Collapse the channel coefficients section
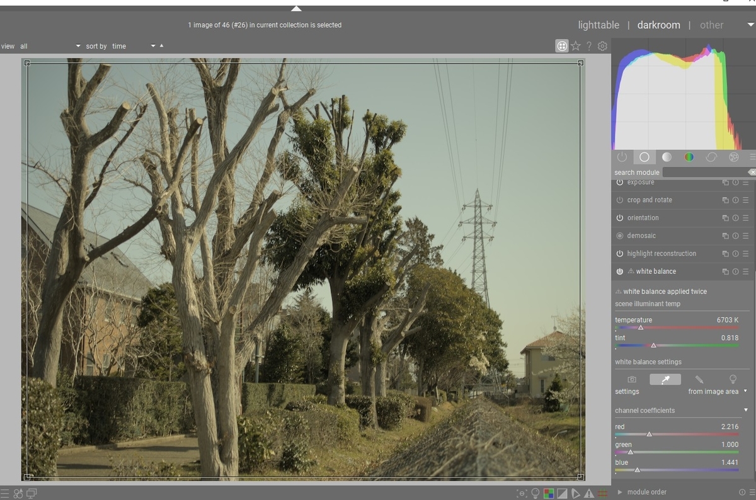Image resolution: width=756 pixels, height=500 pixels. (x=745, y=410)
